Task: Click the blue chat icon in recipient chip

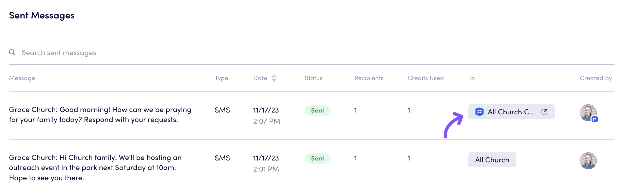Action: [x=479, y=112]
